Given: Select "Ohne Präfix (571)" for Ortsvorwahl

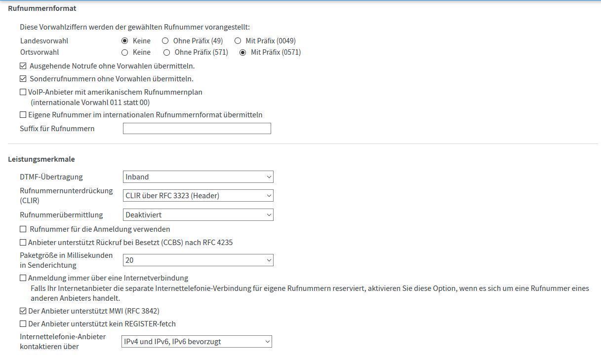Looking at the screenshot, I should click(x=167, y=52).
